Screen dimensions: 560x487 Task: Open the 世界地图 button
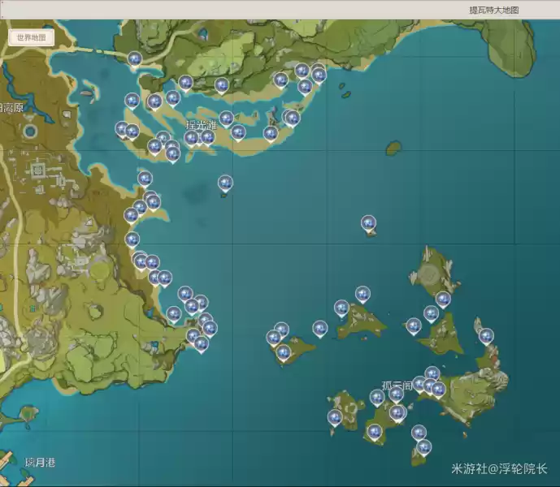[31, 37]
